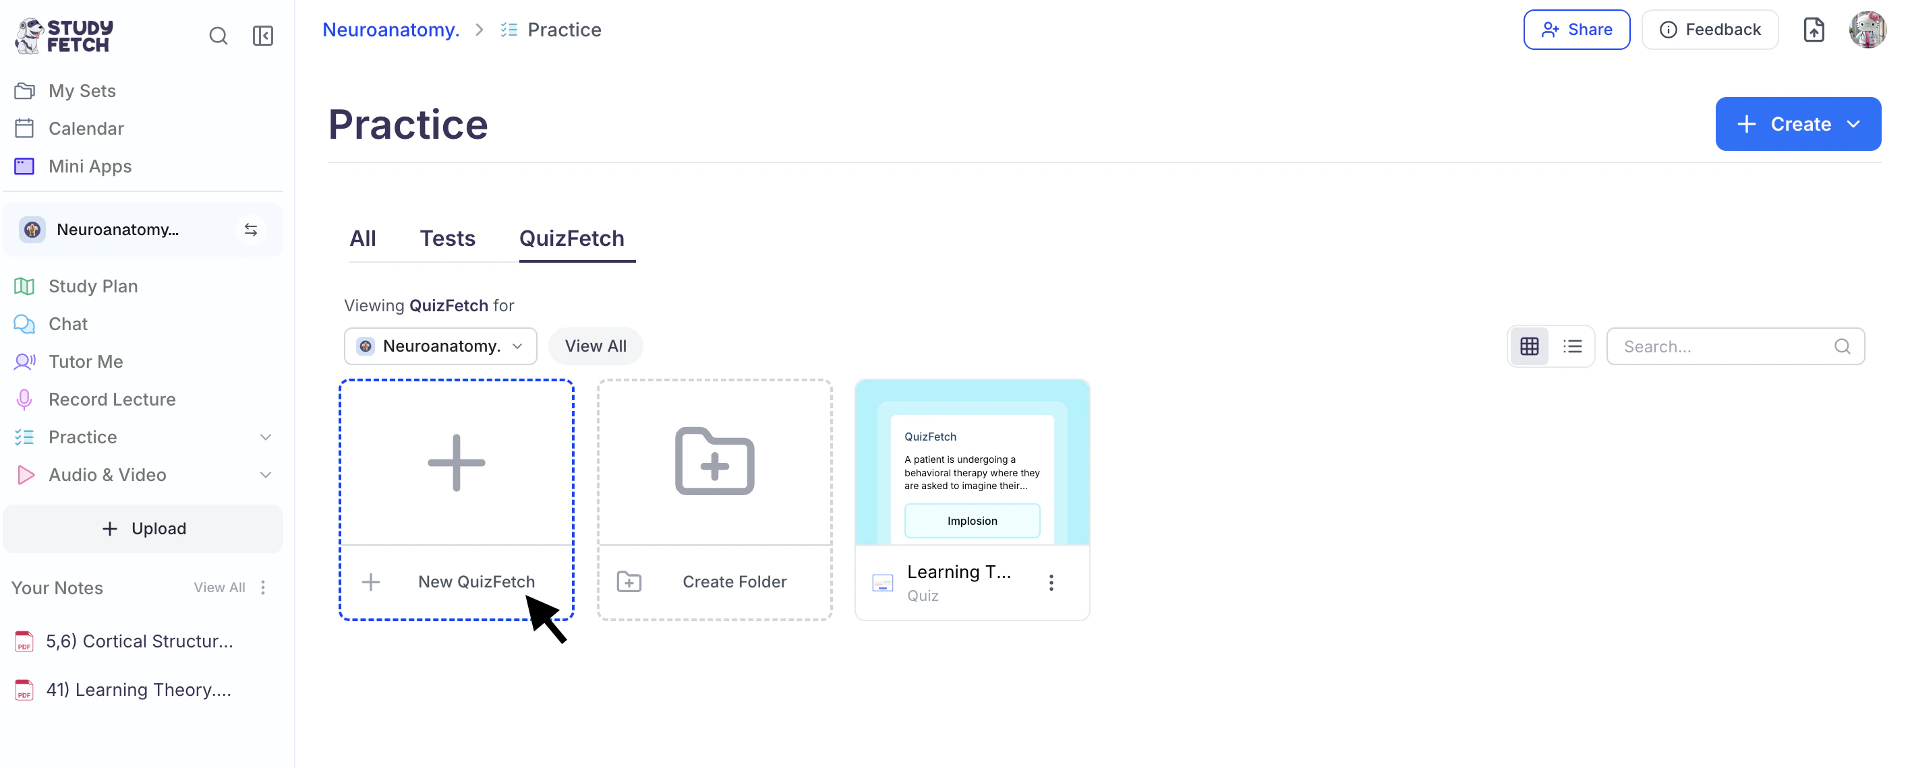The height and width of the screenshot is (768, 1910).
Task: Click the large plus icon on the New QuizFetch card
Action: point(457,462)
